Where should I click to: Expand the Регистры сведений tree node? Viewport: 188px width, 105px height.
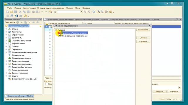point(6,61)
